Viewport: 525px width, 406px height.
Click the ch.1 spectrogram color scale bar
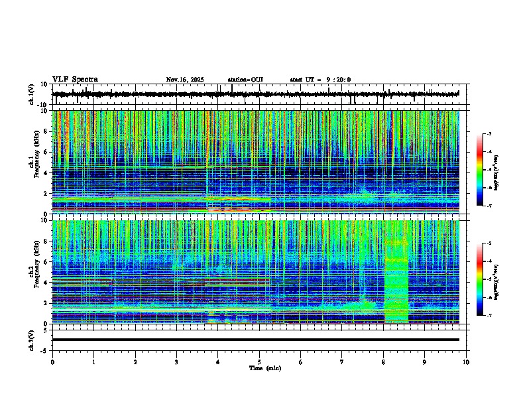[x=479, y=170]
